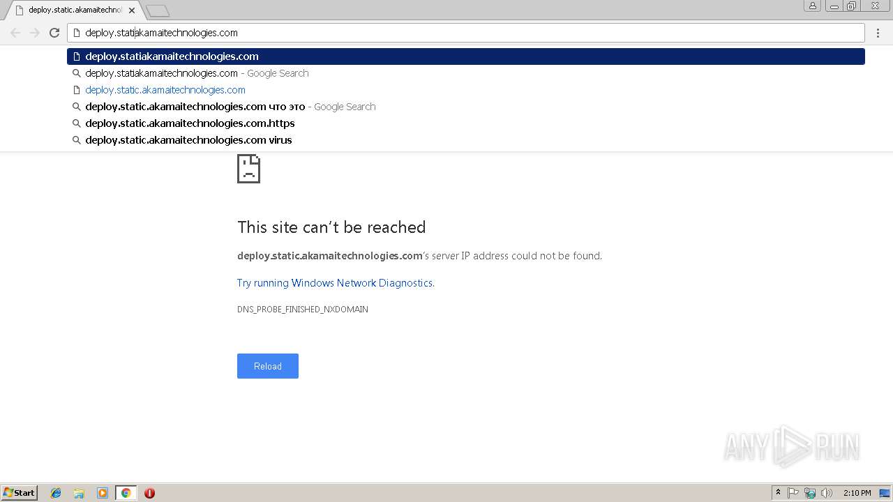Reload the page using toolbar refresh icon
The image size is (893, 502).
[54, 33]
